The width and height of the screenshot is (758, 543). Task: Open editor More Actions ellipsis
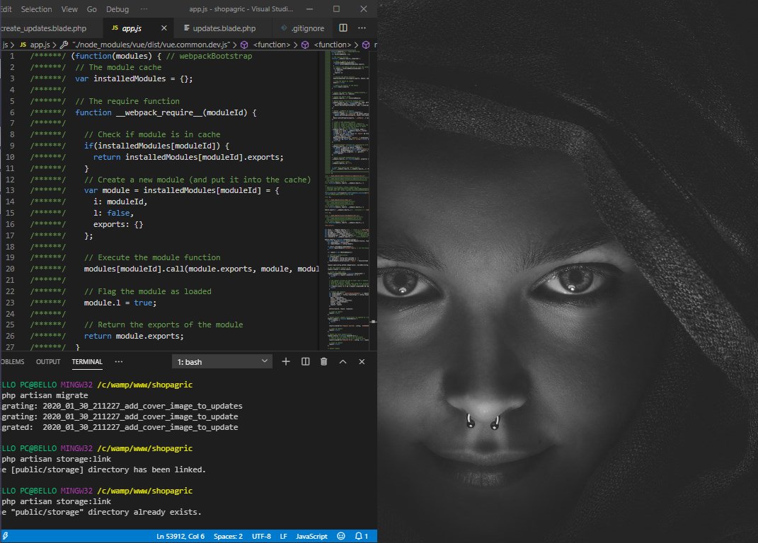tap(362, 28)
